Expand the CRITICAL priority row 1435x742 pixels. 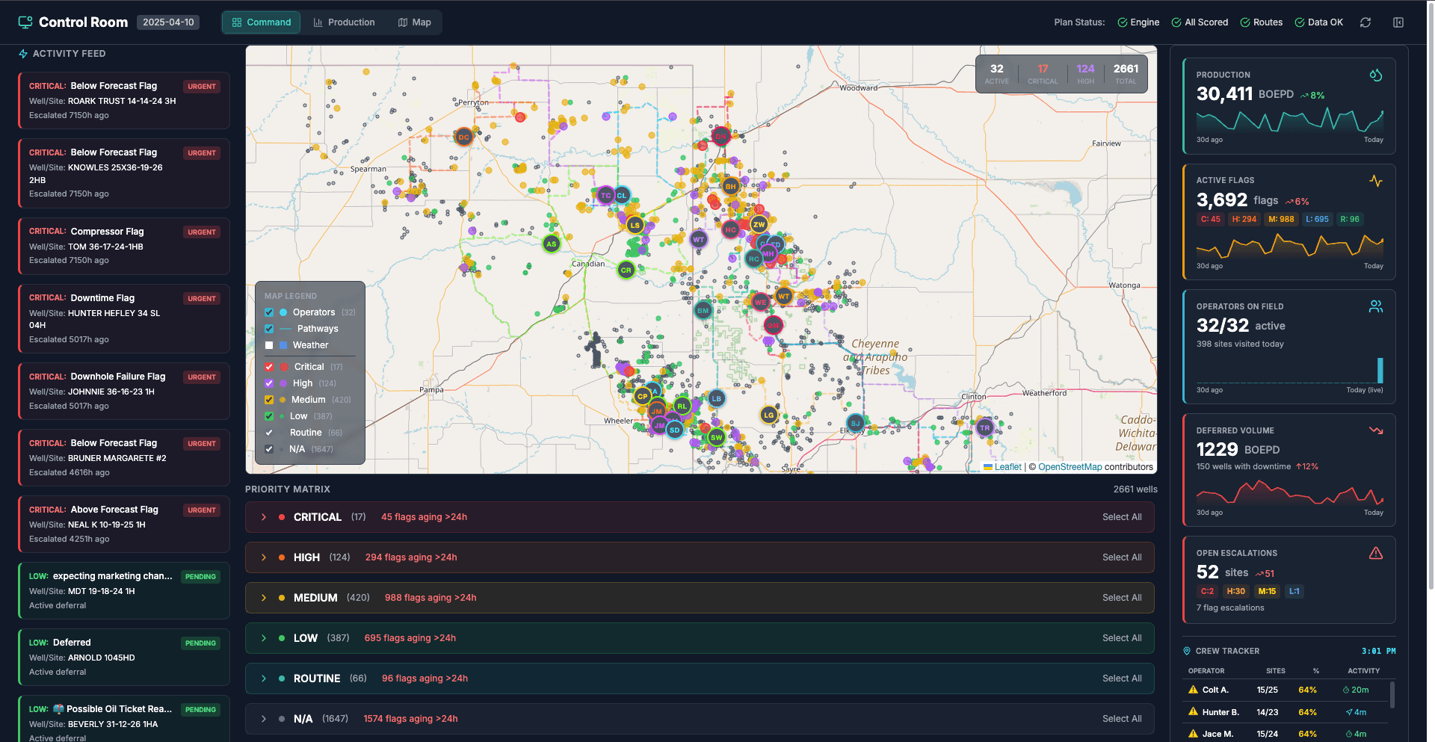point(264,517)
